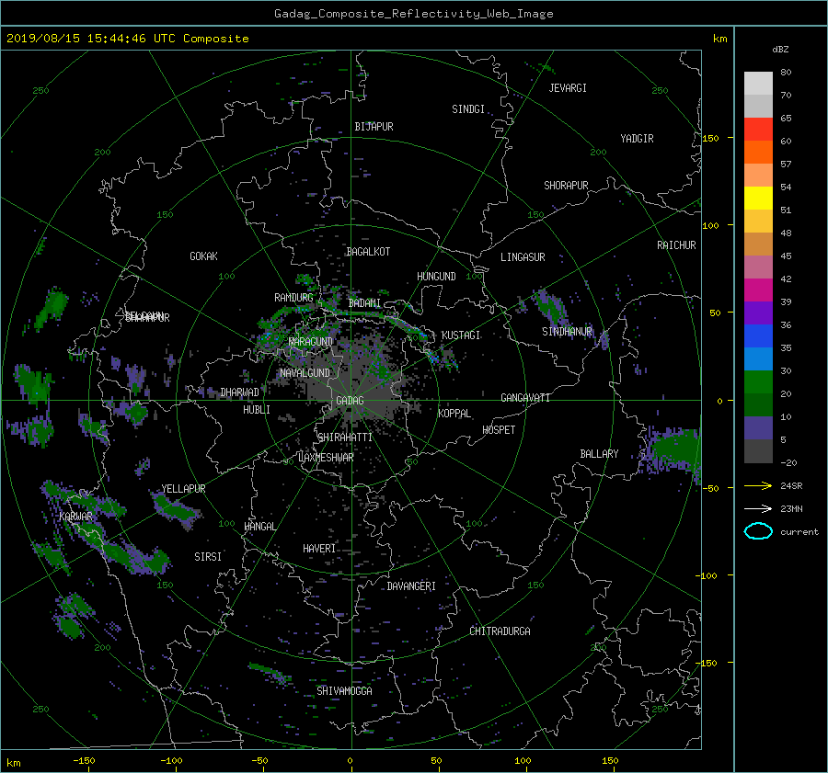Click the KOPPAL city label
Image resolution: width=828 pixels, height=773 pixels.
coord(454,413)
